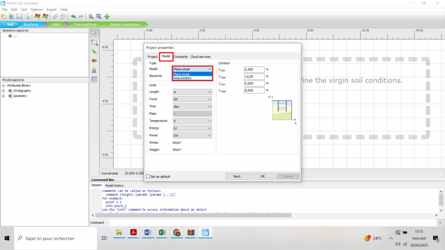Screen dimensions: 445x250
Task: Choose Plane strain in the dropdown list
Action: (193, 74)
